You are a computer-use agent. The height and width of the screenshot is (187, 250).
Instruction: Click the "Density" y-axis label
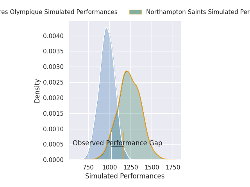click(x=37, y=90)
